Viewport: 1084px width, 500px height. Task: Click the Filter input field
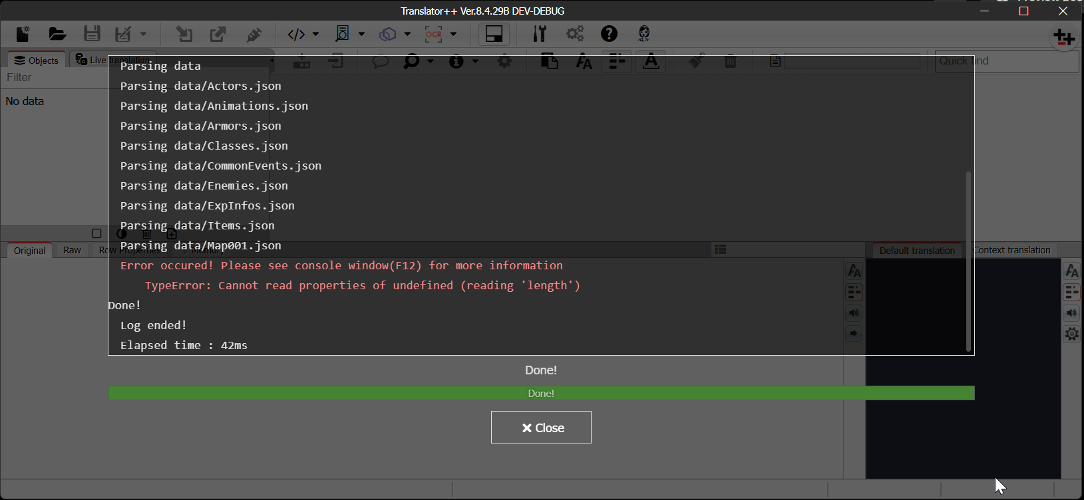tap(55, 78)
